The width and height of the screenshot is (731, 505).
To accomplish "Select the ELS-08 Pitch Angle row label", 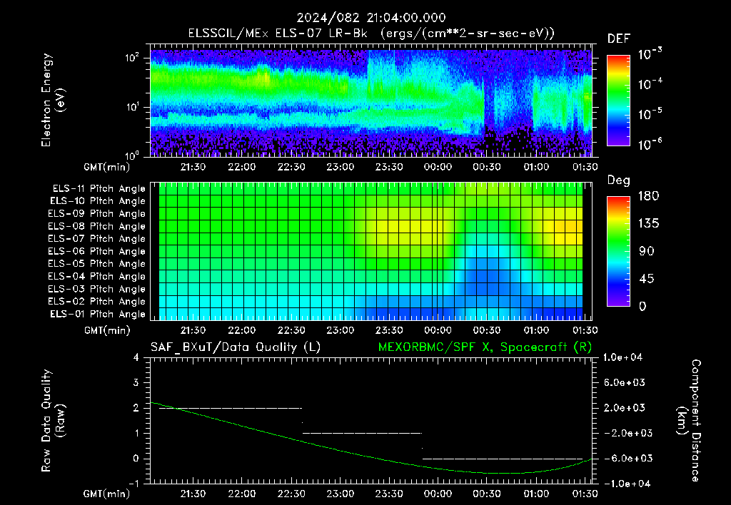I will [x=97, y=226].
